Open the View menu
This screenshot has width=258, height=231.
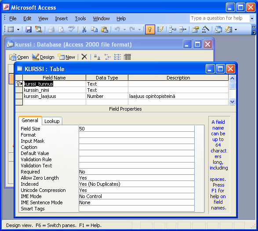click(43, 18)
